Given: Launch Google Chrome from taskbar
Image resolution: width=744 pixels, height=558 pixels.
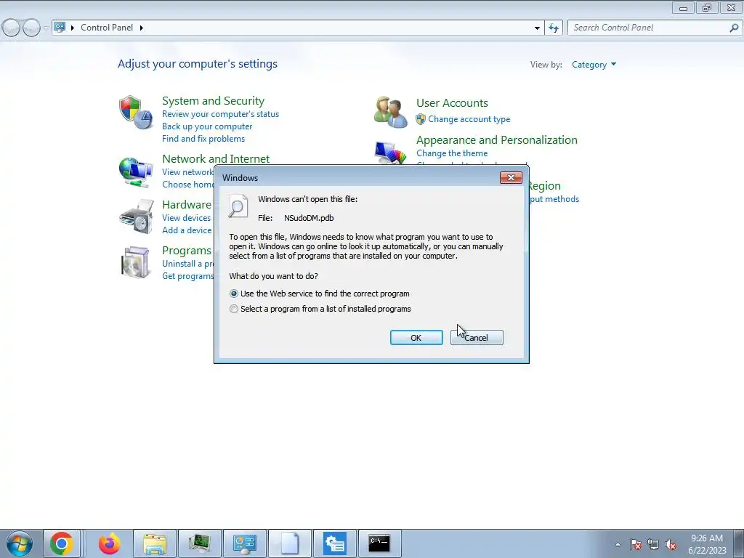Looking at the screenshot, I should pos(61,543).
